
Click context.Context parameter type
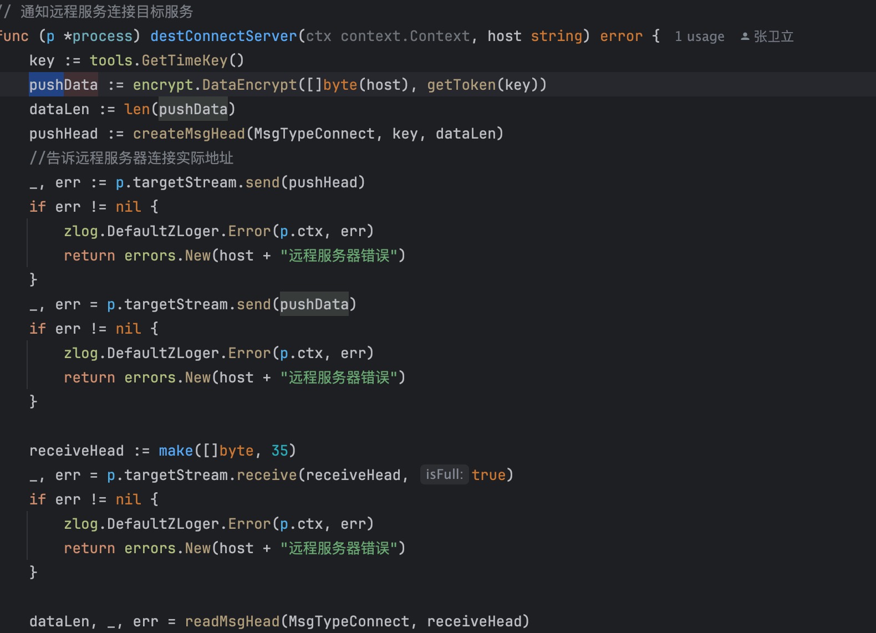coord(405,36)
